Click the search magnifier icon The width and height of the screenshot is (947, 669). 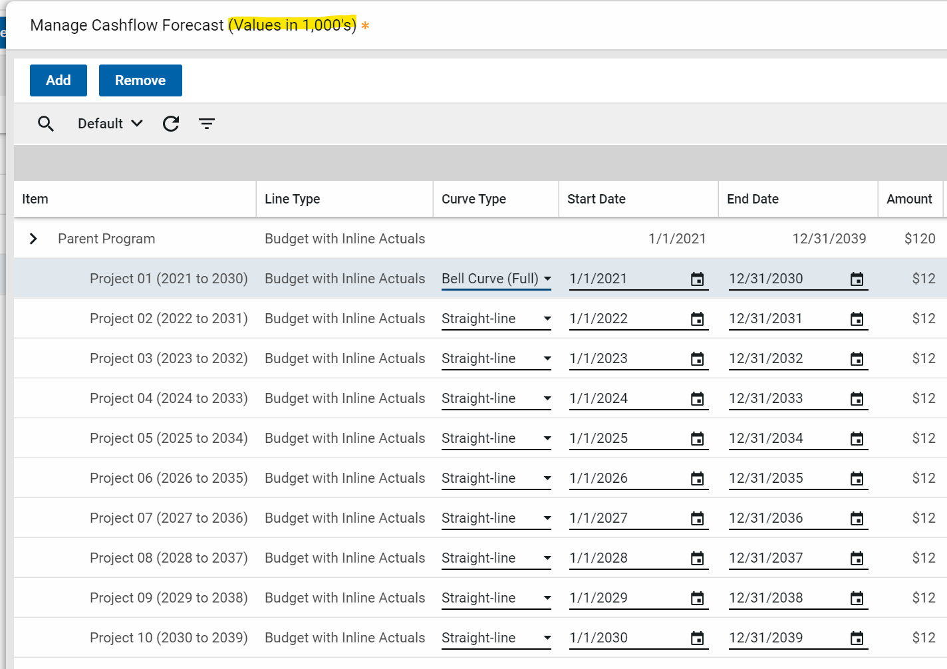tap(46, 124)
